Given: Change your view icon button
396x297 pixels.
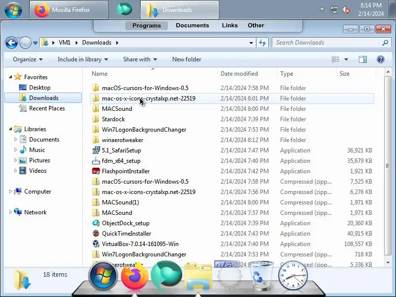Looking at the screenshot, I should point(336,59).
